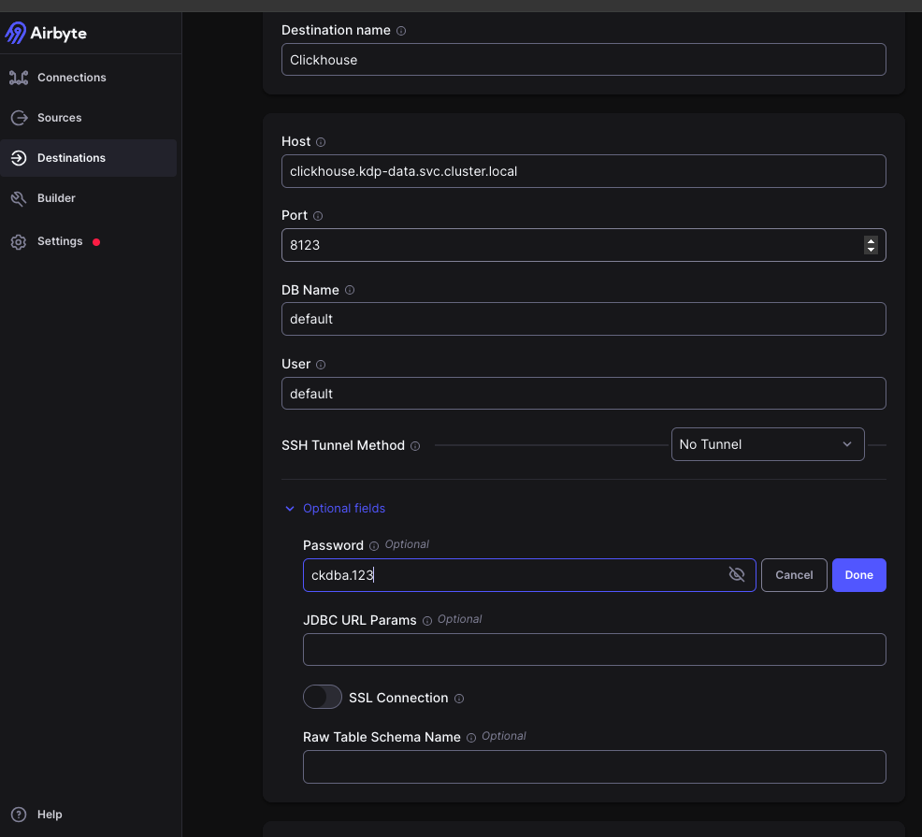Viewport: 922px width, 837px height.
Task: Click the Sources sidebar icon
Action: pyautogui.click(x=19, y=118)
